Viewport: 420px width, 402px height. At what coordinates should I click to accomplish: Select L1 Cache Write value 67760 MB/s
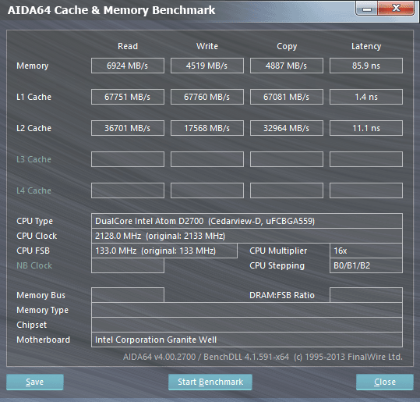tap(207, 97)
